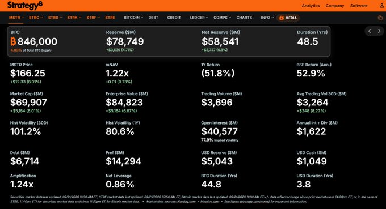Click the orange Bitcoin symbol
Screen dimensions: 386x209
[13, 41]
